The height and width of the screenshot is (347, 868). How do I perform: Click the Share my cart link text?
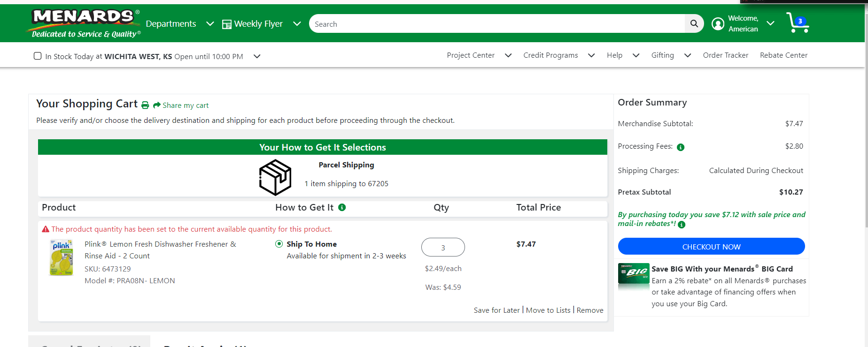186,106
